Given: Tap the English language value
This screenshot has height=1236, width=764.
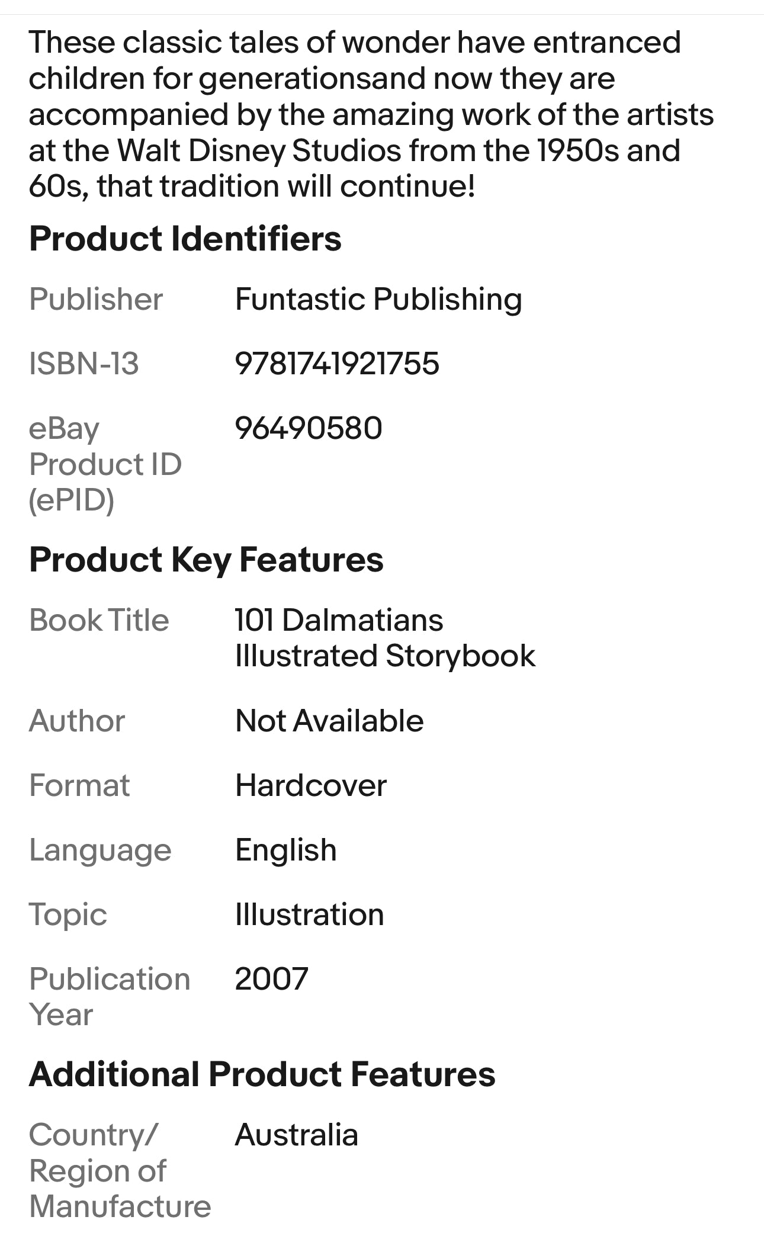Looking at the screenshot, I should coord(285,850).
